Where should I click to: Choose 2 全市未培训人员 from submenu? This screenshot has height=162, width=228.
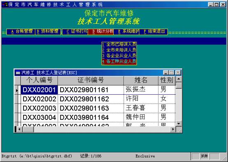click(119, 50)
